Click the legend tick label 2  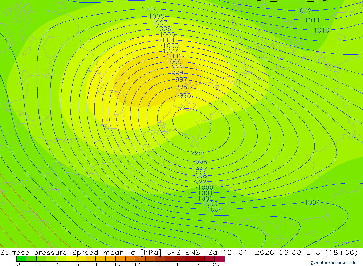click(x=38, y=264)
